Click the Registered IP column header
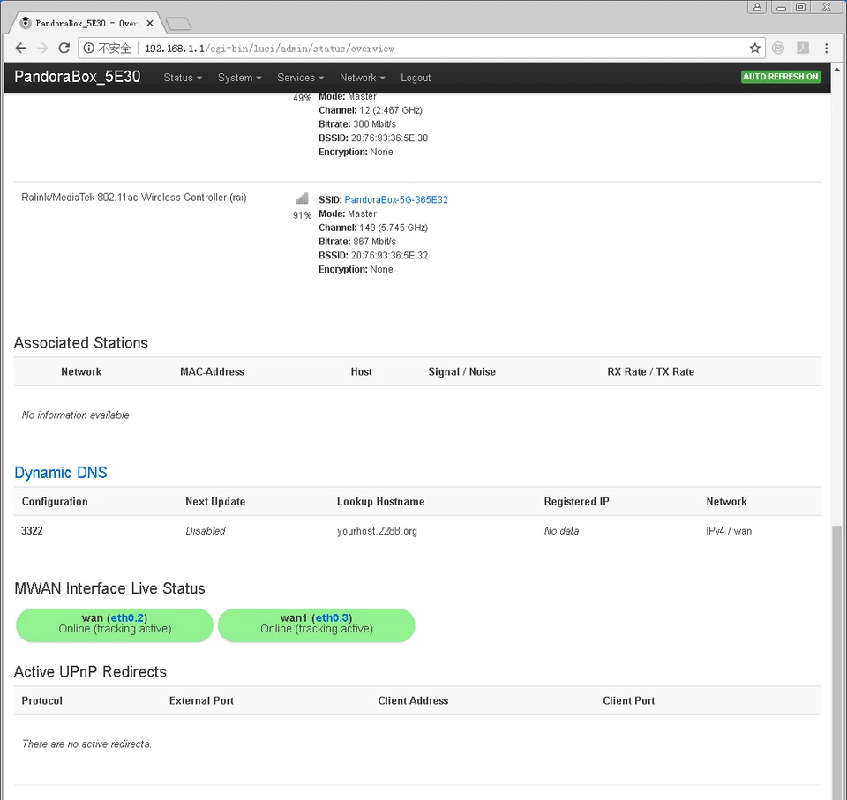 tap(576, 501)
